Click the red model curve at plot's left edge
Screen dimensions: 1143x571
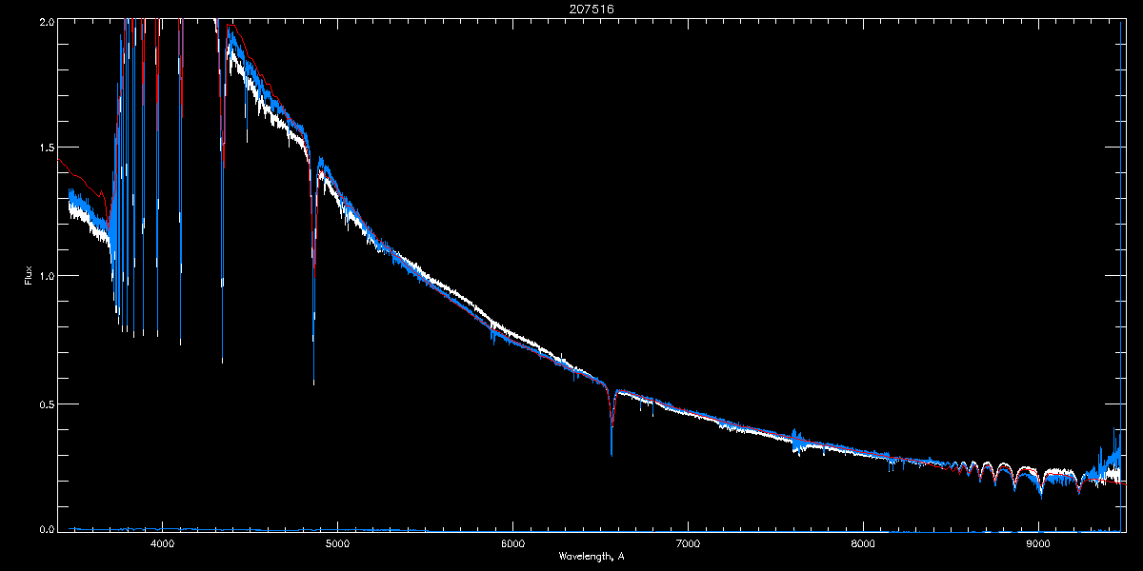pyautogui.click(x=62, y=164)
